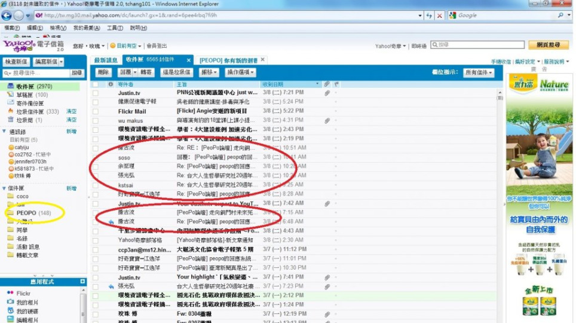This screenshot has width=576, height=323.
Task: Click the Flickr application icon
Action: tap(10, 293)
